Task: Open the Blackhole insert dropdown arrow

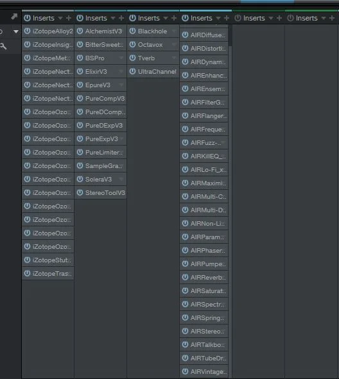Action: (174, 31)
